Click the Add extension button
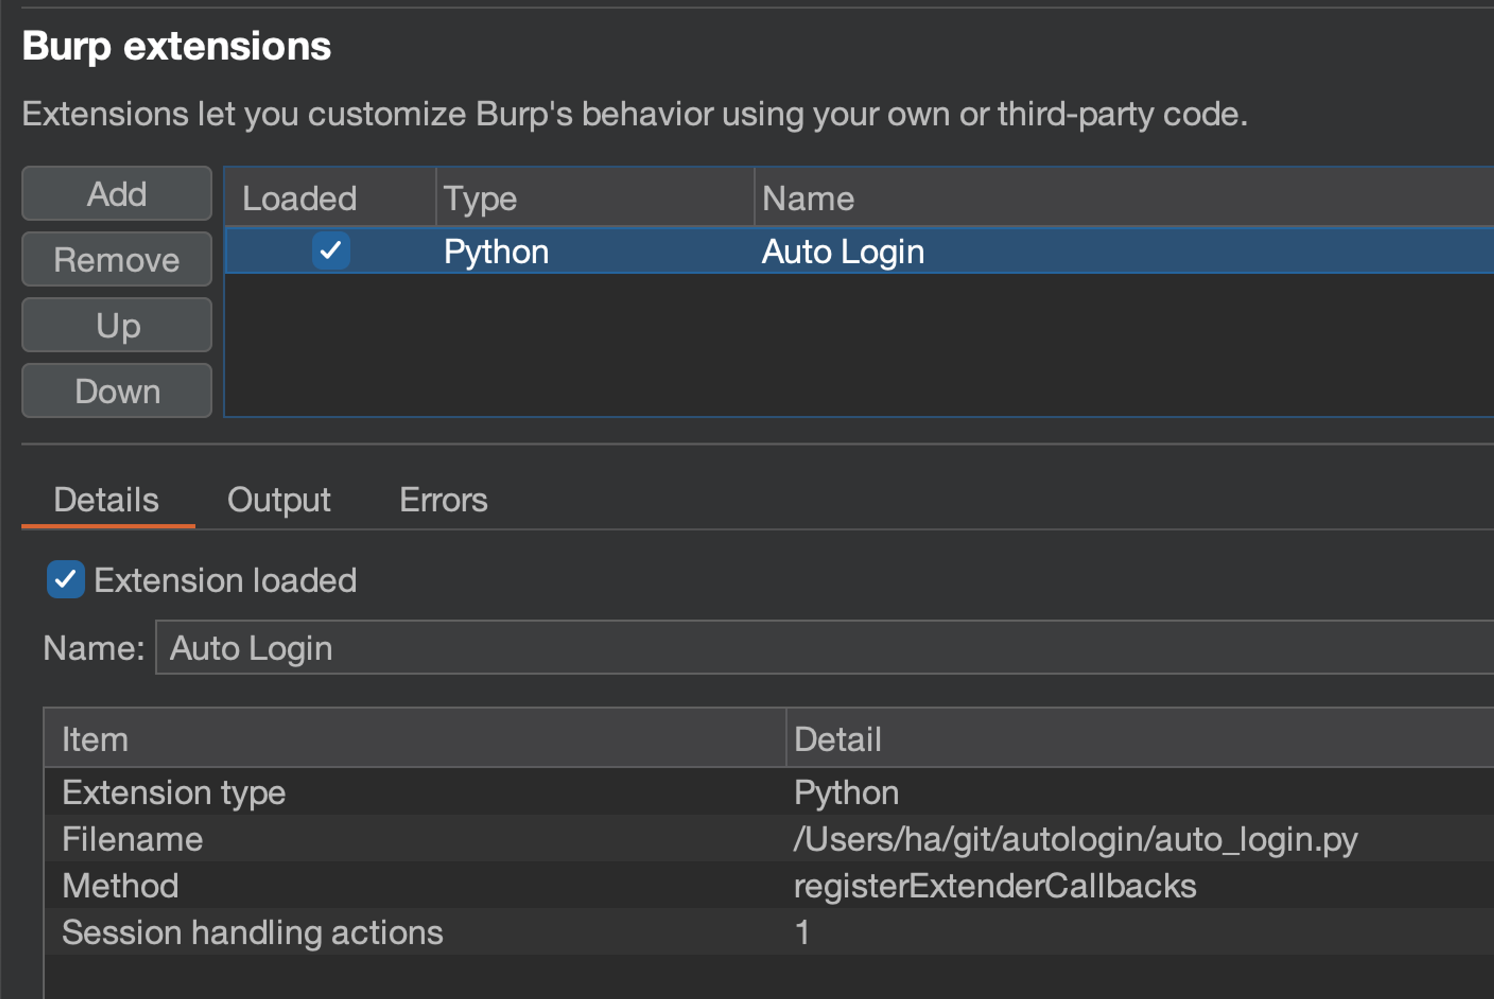 point(117,194)
